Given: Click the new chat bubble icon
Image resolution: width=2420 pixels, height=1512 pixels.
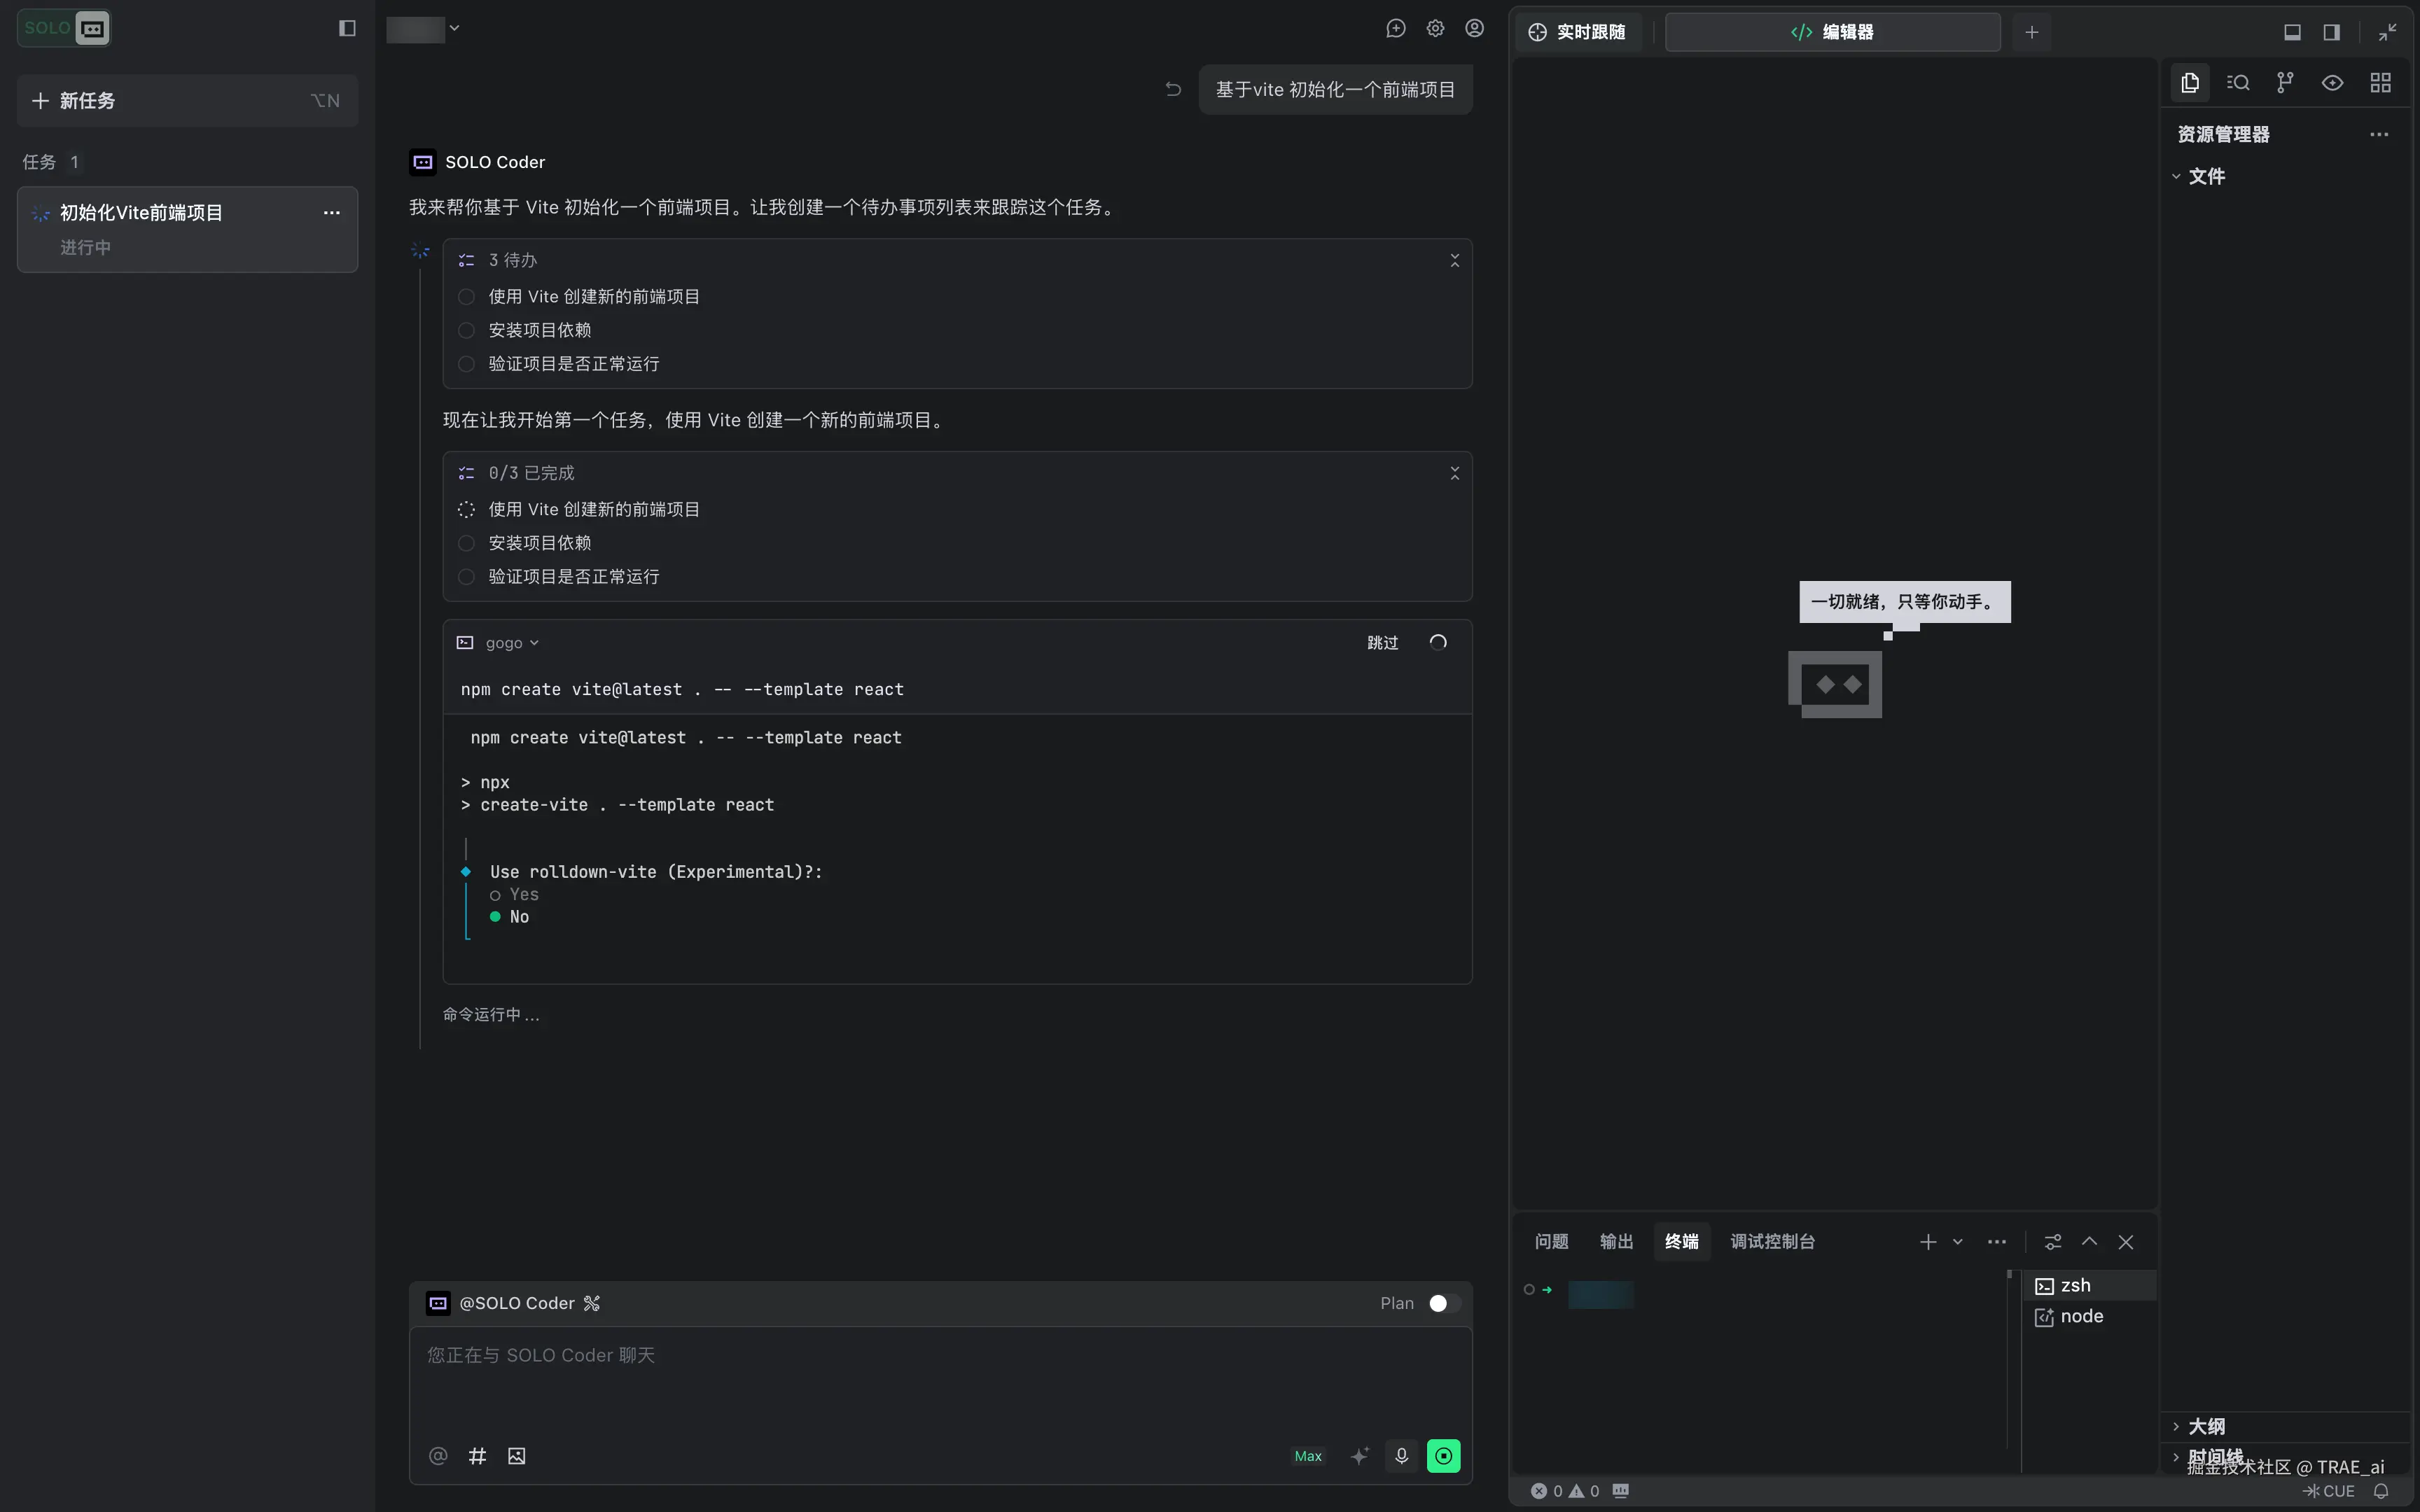Looking at the screenshot, I should click(1395, 28).
